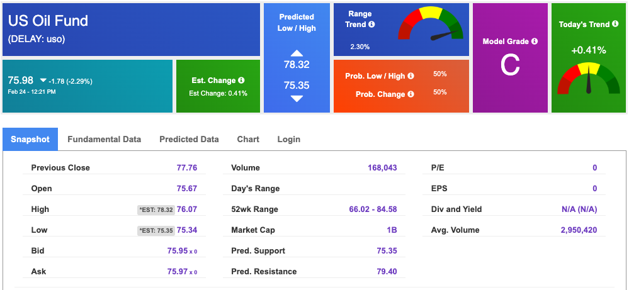Click the Pred. Resistance label
The image size is (629, 290).
[264, 272]
